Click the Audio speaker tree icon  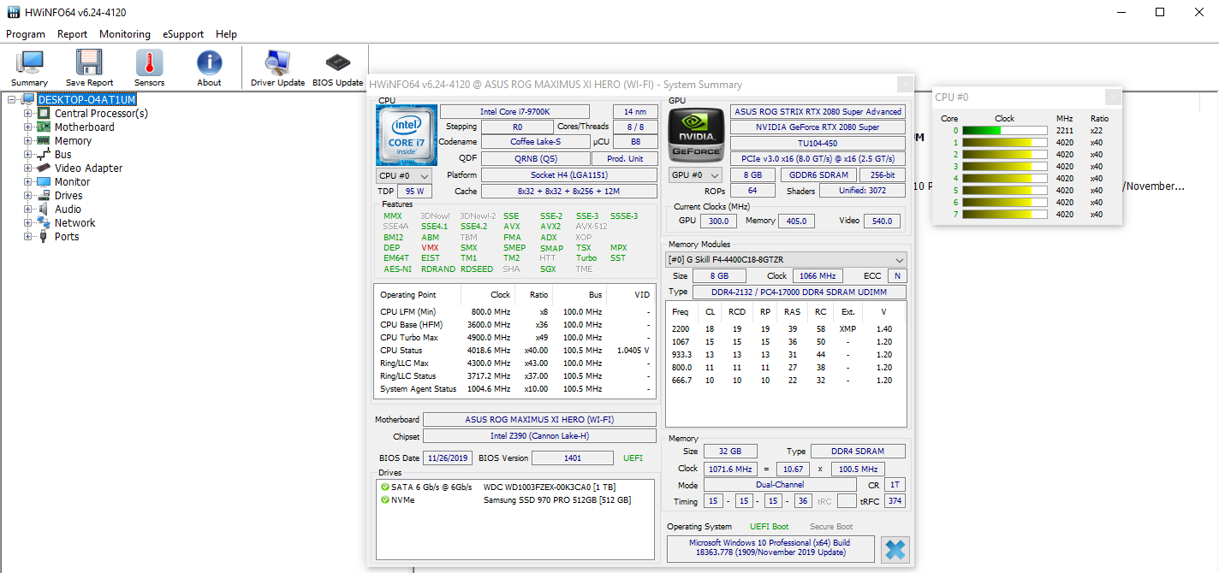click(44, 209)
